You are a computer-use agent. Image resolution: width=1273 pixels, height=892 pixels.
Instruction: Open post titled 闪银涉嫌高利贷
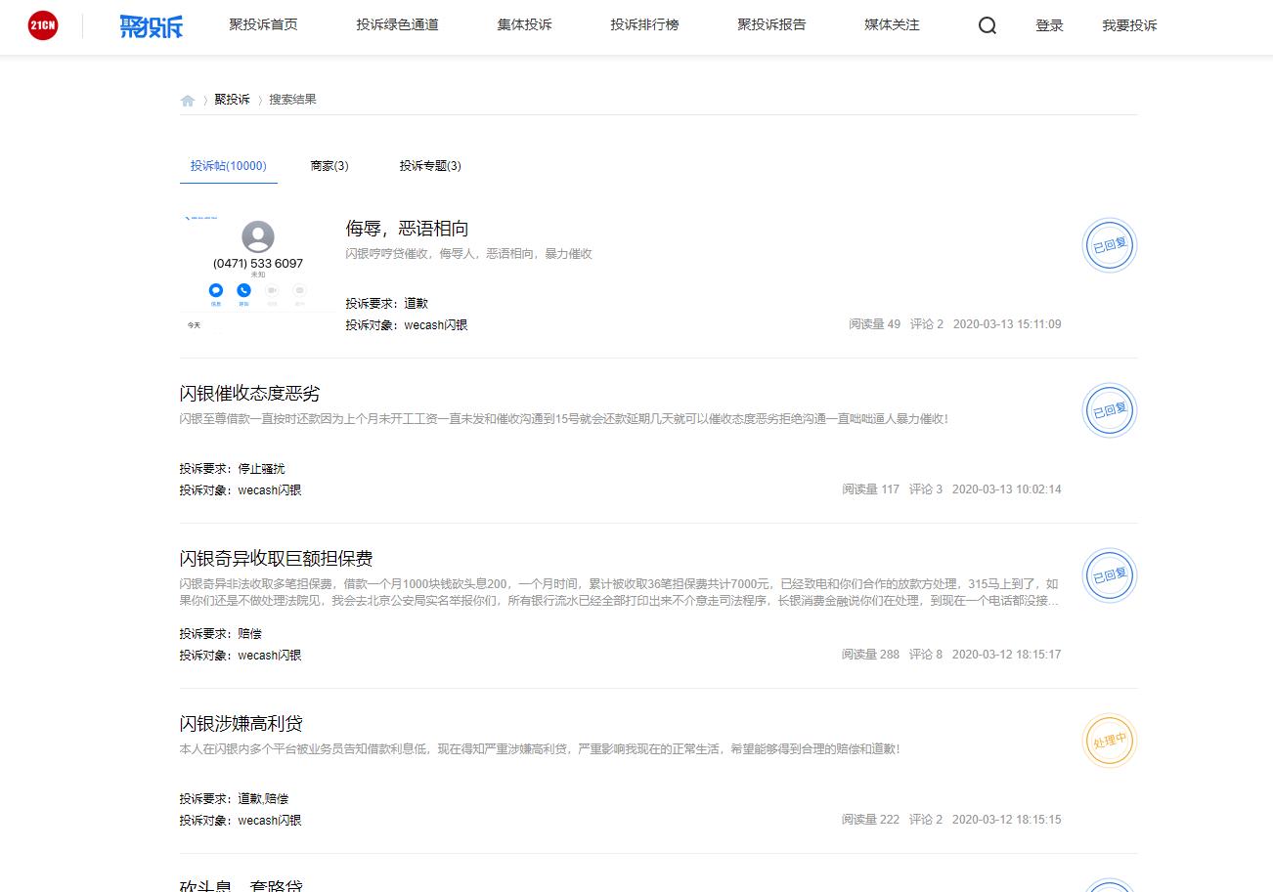[x=241, y=724]
